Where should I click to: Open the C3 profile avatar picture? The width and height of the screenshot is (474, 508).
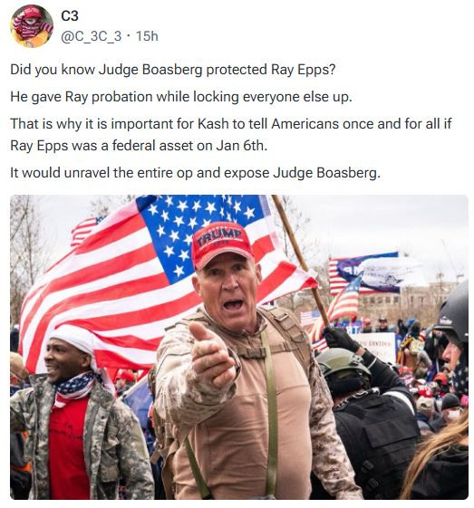point(32,26)
